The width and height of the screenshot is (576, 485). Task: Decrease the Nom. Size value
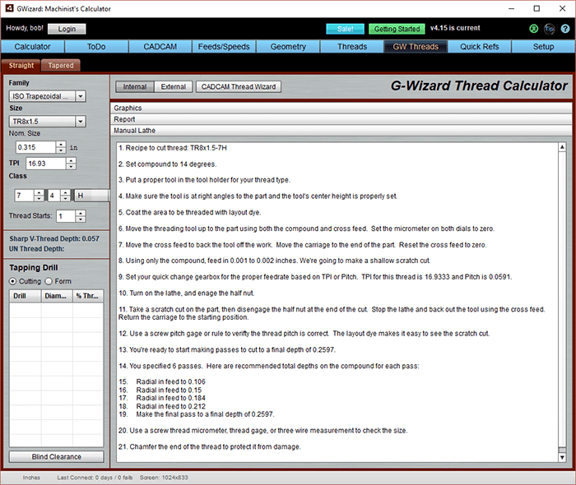(x=61, y=150)
